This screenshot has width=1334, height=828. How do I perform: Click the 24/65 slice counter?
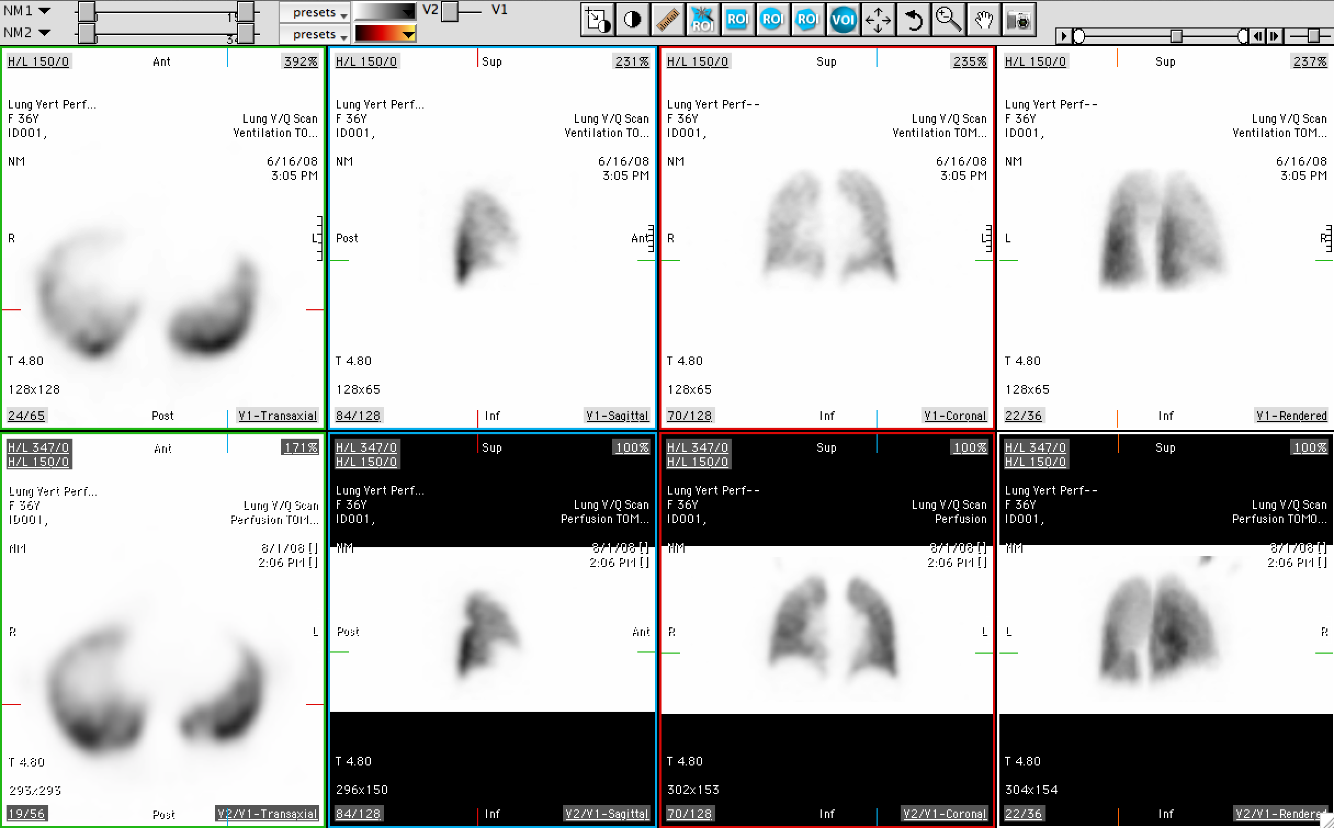(26, 416)
